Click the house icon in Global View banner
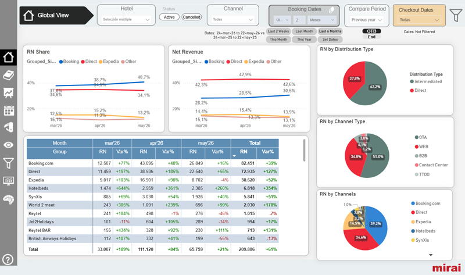Image resolution: width=465 pixels, height=275 pixels. tap(28, 16)
